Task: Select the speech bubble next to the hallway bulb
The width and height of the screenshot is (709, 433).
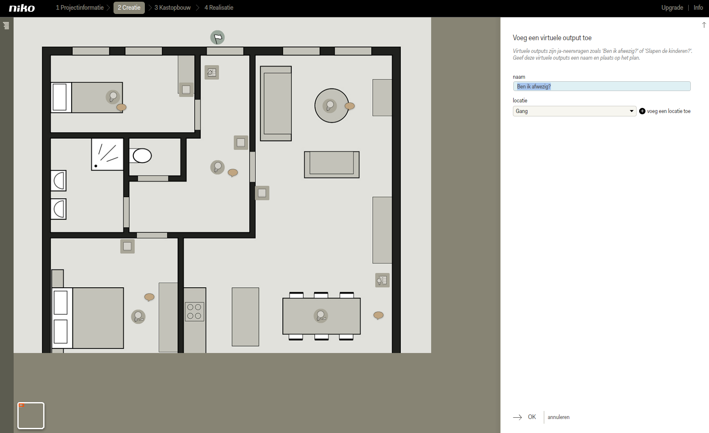Action: (233, 173)
